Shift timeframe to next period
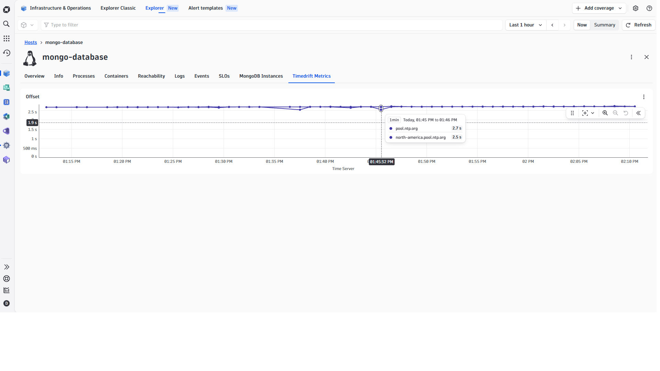 click(564, 25)
